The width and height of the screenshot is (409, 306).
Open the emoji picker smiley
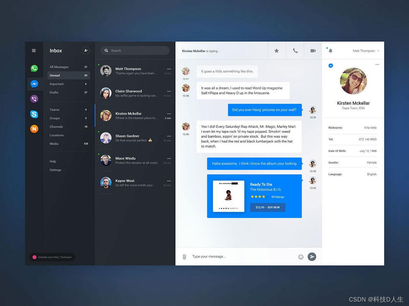tap(301, 257)
